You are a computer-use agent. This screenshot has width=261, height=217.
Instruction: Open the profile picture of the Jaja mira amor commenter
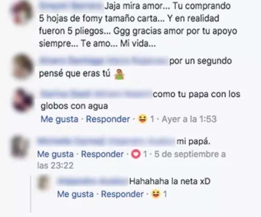click(22, 13)
